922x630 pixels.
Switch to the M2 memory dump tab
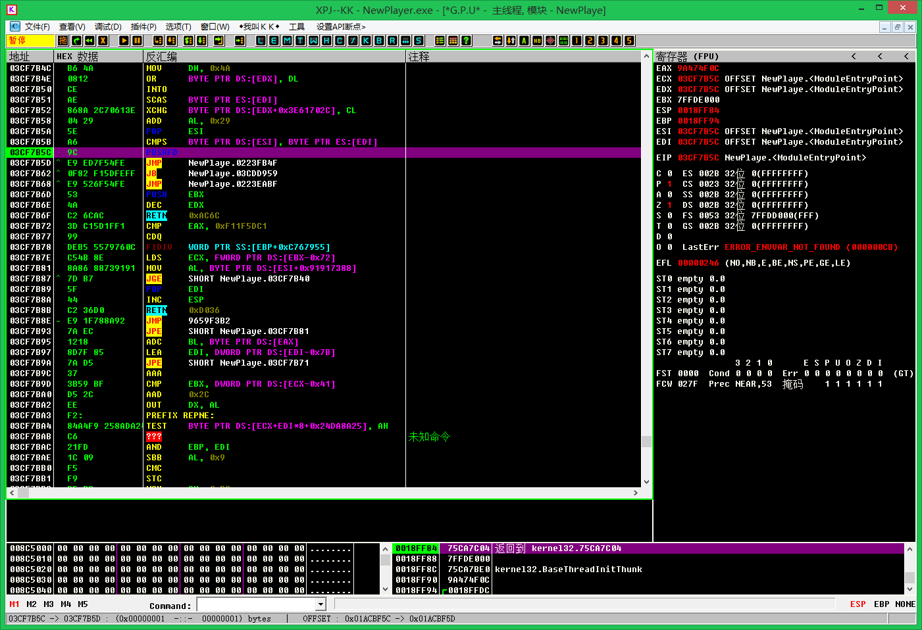point(32,604)
